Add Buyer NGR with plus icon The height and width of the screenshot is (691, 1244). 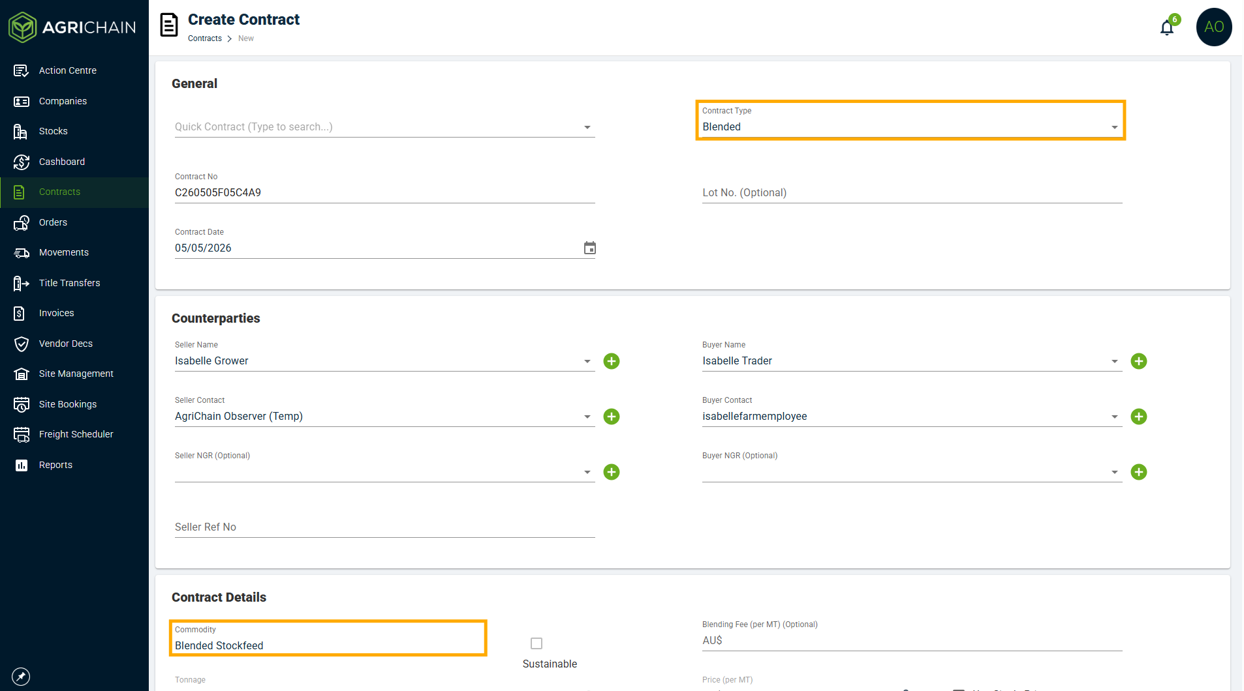coord(1139,472)
